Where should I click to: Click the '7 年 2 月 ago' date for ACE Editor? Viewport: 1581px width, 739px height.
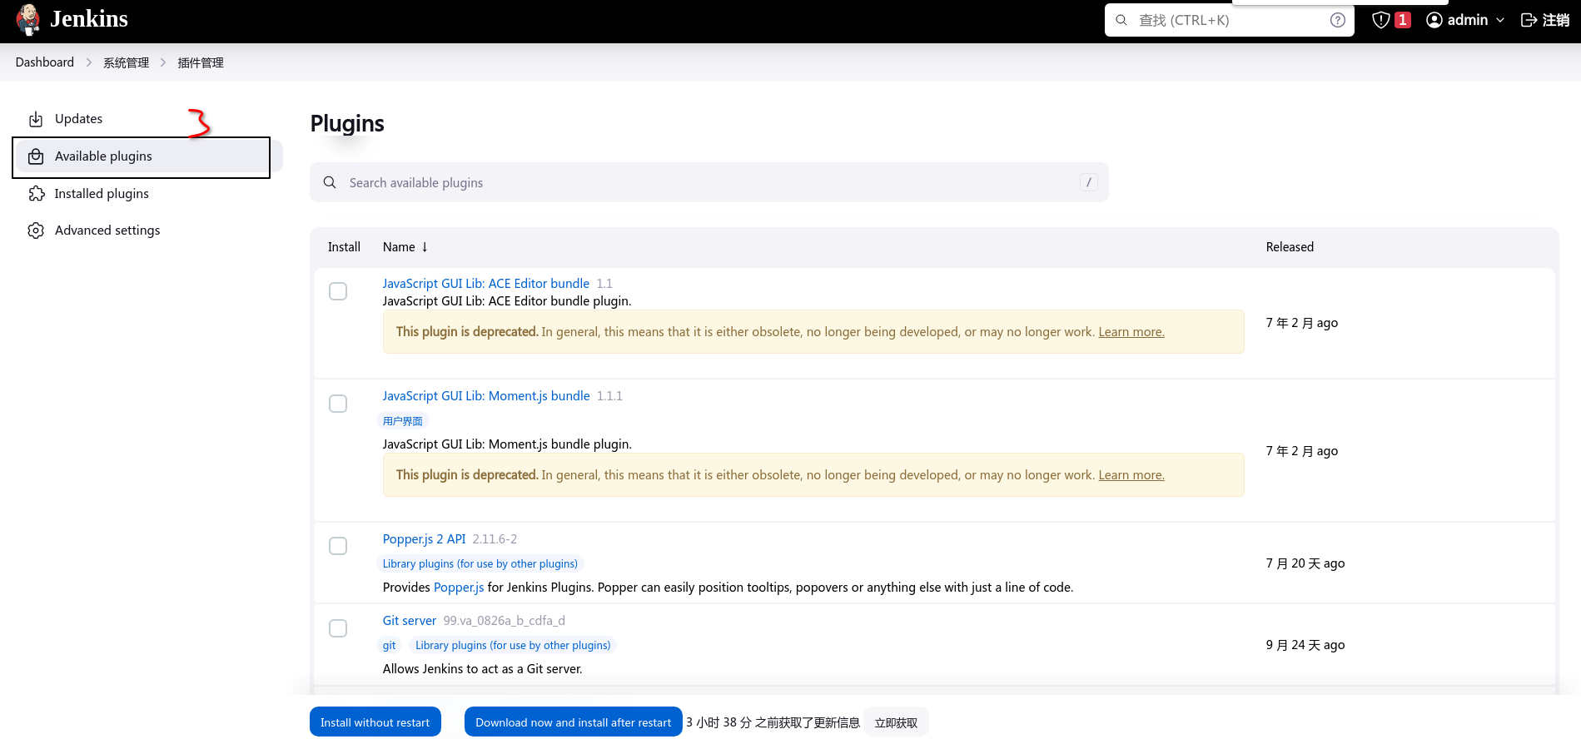pyautogui.click(x=1302, y=323)
